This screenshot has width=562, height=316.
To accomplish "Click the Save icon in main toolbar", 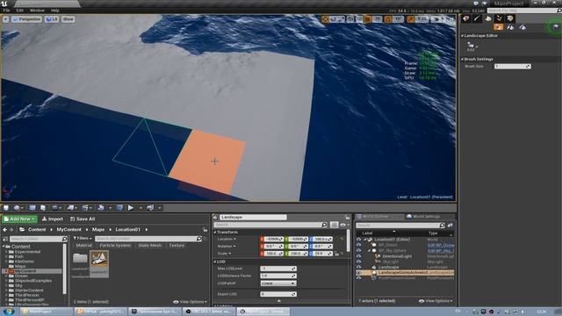I will [x=6, y=208].
